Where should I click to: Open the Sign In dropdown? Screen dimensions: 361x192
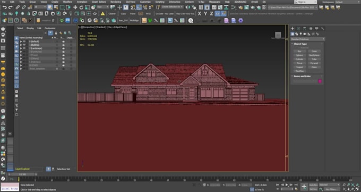305,2
